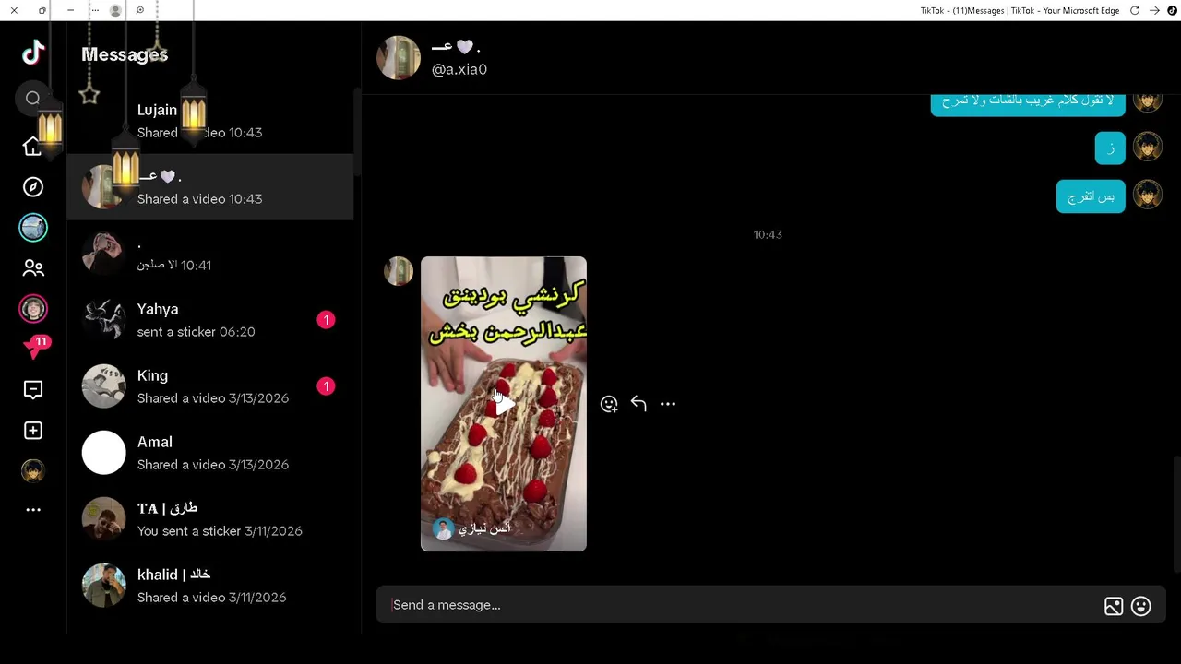Open the Messages chat bubble icon
This screenshot has width=1181, height=664.
[33, 390]
